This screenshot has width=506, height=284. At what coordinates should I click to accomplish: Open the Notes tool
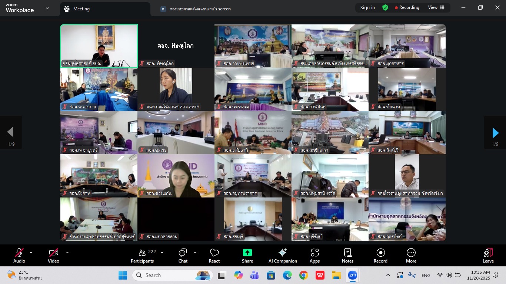point(347,256)
